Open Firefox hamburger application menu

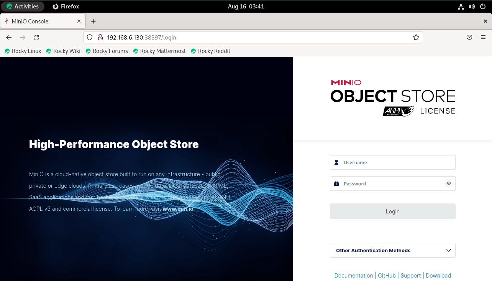(x=483, y=37)
